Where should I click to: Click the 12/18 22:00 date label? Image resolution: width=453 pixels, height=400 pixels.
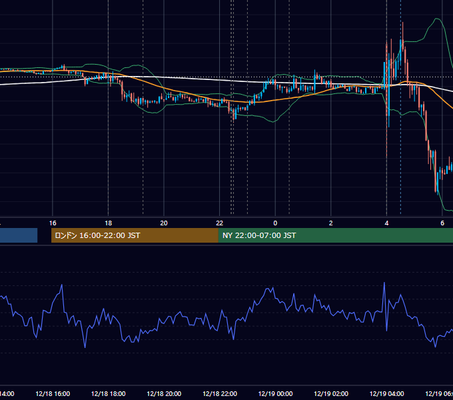(x=220, y=393)
